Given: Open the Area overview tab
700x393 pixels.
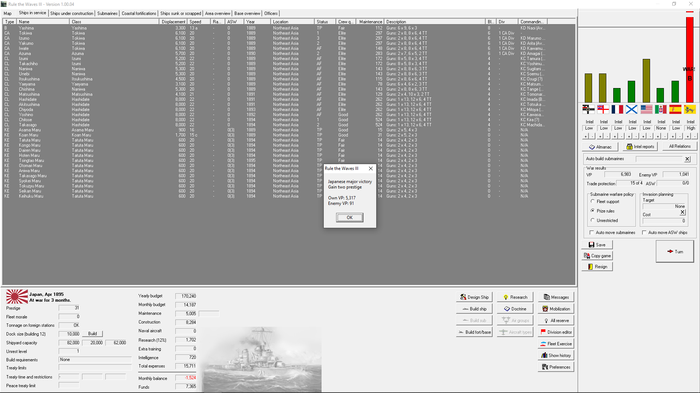Looking at the screenshot, I should pyautogui.click(x=217, y=13).
